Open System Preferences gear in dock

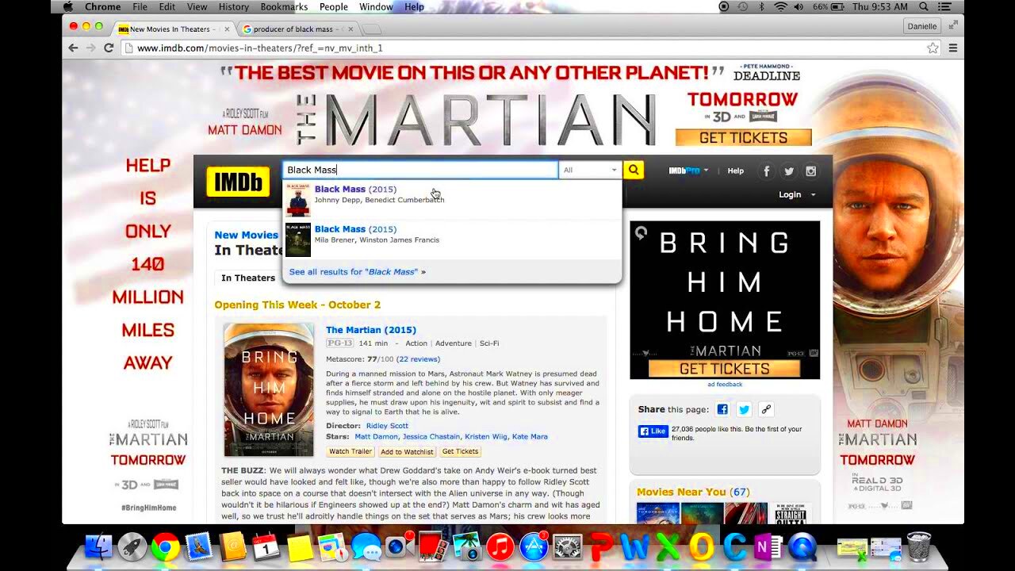[567, 547]
